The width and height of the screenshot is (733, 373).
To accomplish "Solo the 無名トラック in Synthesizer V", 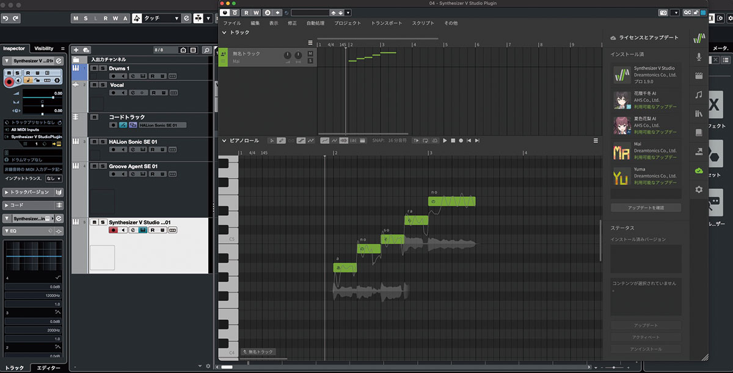I will (310, 61).
